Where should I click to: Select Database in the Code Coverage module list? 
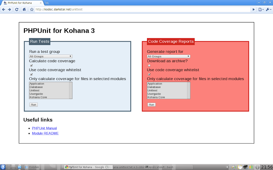click(167, 87)
